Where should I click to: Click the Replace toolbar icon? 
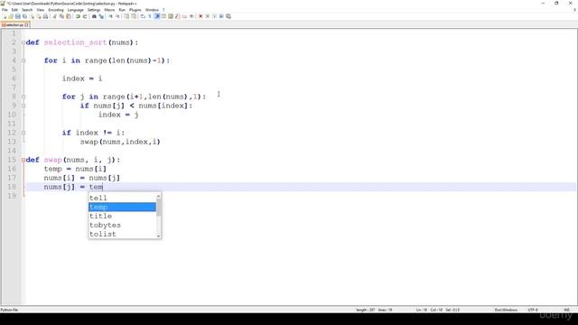coord(101,16)
